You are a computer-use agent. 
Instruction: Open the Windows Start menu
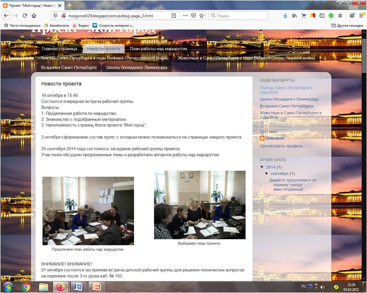(8, 287)
